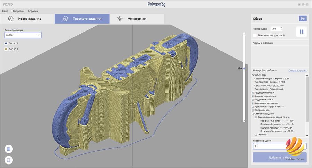Viewport: 312px width, 168px height.
Task: Collapse Пластик 1 tree node
Action: tap(256, 135)
